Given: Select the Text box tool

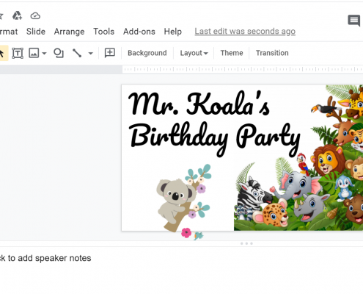Looking at the screenshot, I should coord(18,53).
